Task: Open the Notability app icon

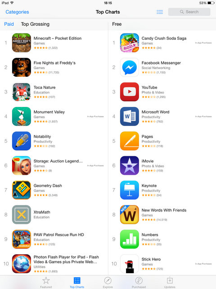Action: 22,141
